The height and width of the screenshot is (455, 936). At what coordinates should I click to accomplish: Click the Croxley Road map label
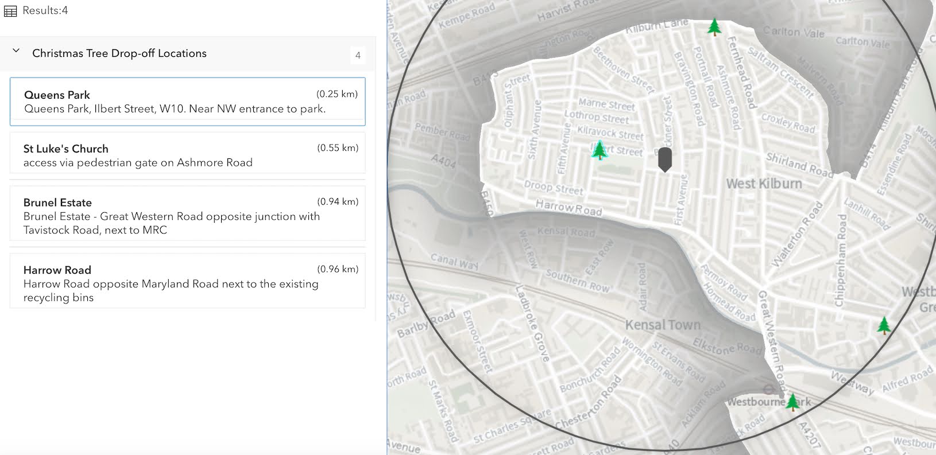pyautogui.click(x=788, y=123)
